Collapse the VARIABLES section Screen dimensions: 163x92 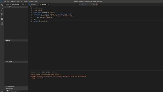[16, 7]
